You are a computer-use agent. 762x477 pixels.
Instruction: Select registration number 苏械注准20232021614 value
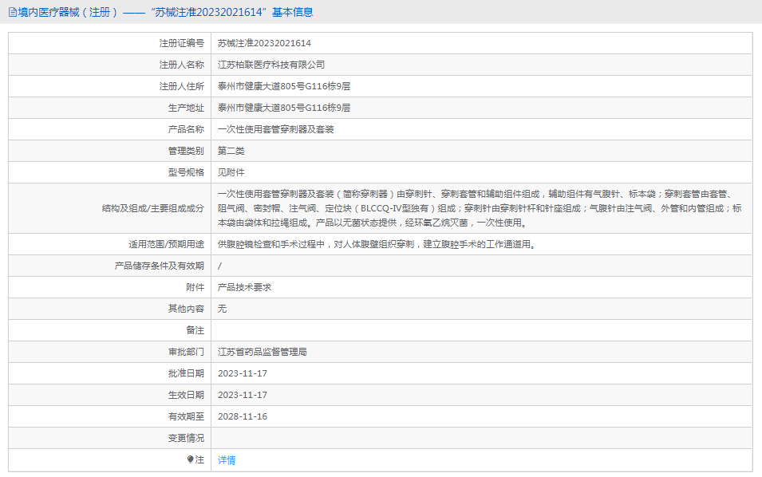click(264, 43)
